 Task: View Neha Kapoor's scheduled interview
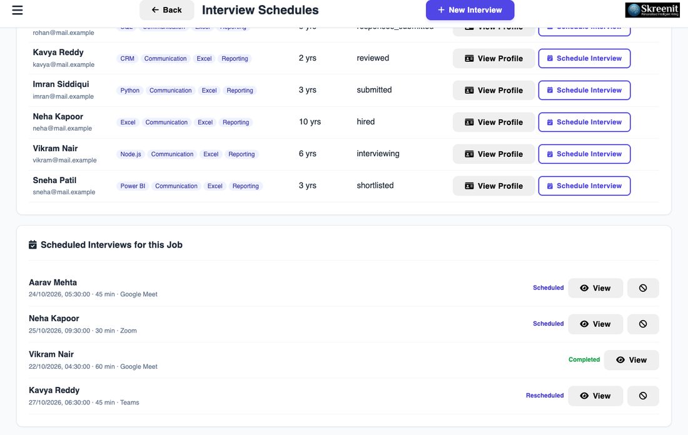click(595, 324)
